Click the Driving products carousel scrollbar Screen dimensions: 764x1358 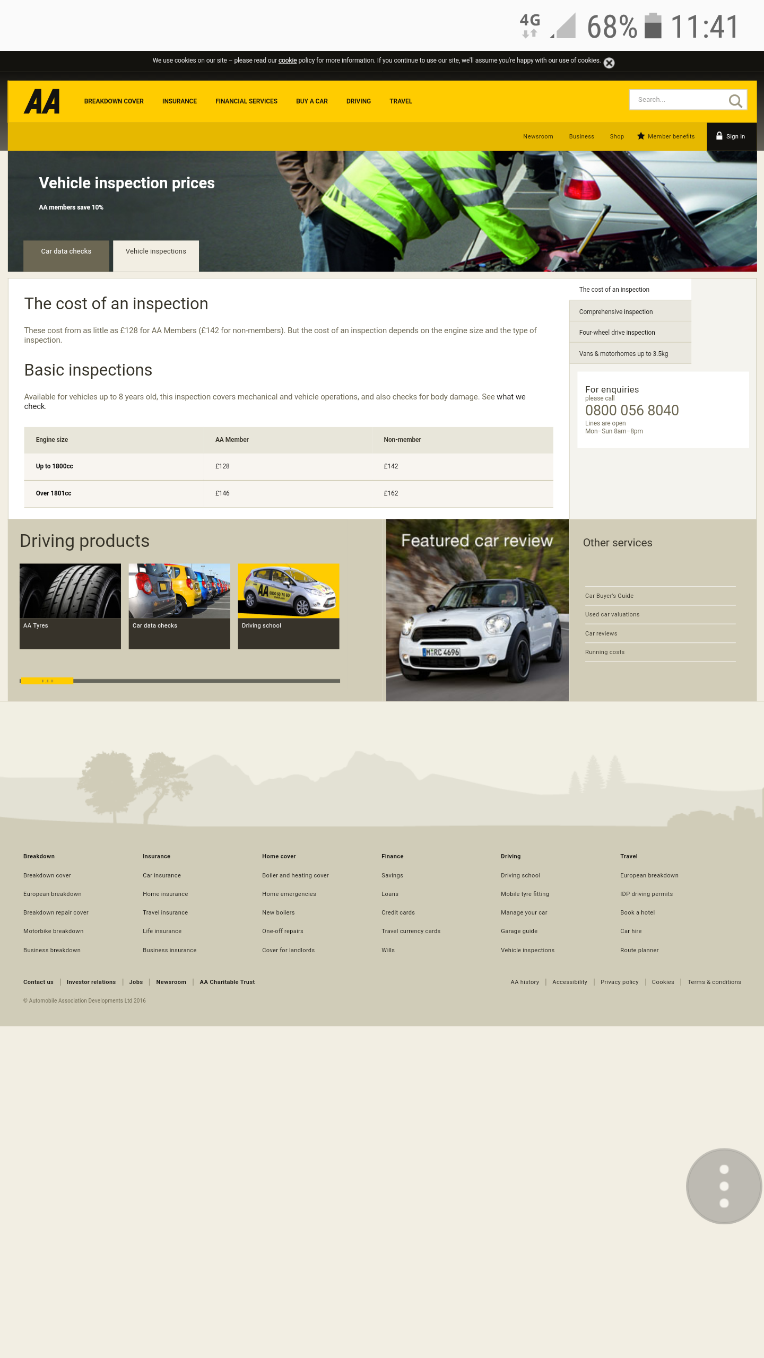pos(180,681)
